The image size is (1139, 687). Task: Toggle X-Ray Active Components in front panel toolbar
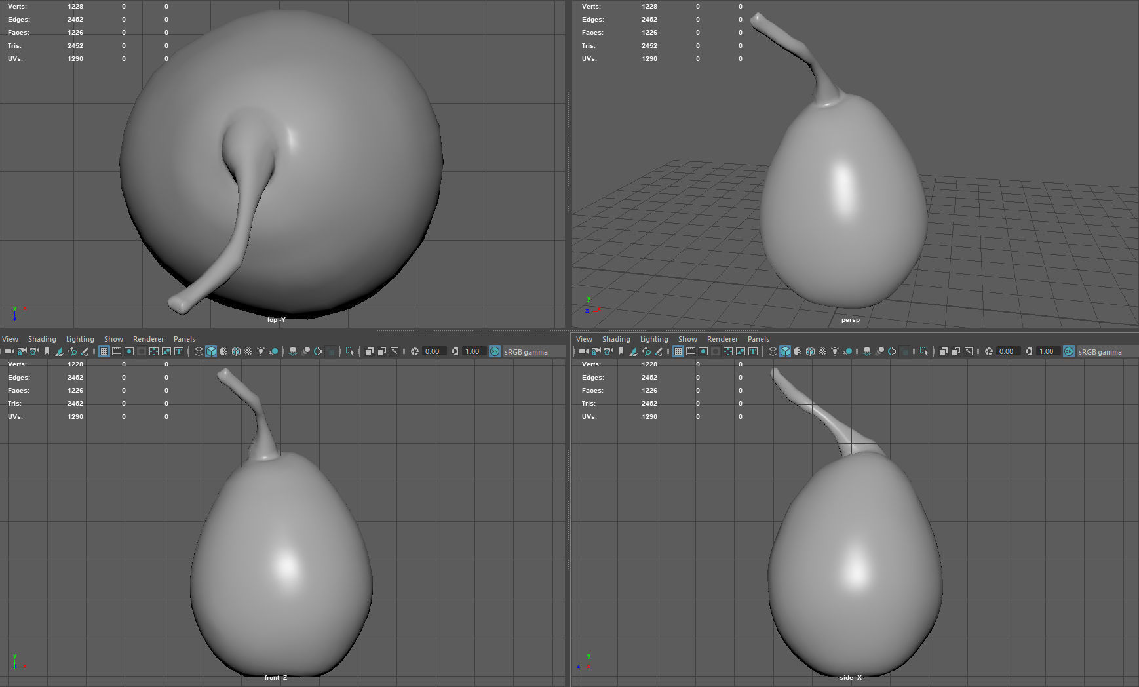[x=382, y=351]
